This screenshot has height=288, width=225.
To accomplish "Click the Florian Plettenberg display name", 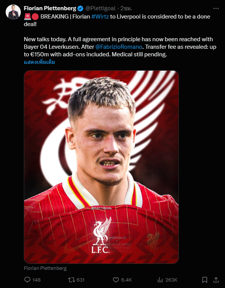I will (x=50, y=8).
